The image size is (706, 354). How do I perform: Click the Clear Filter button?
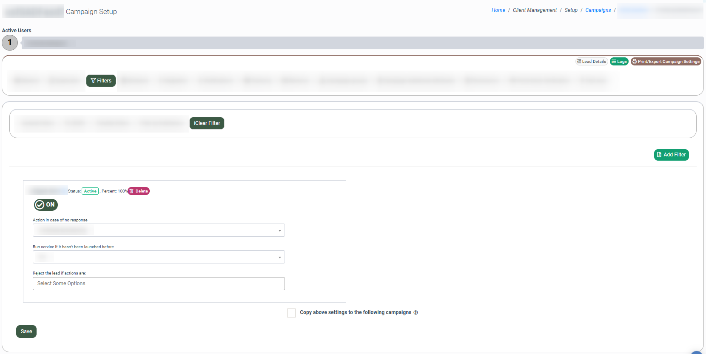(207, 123)
